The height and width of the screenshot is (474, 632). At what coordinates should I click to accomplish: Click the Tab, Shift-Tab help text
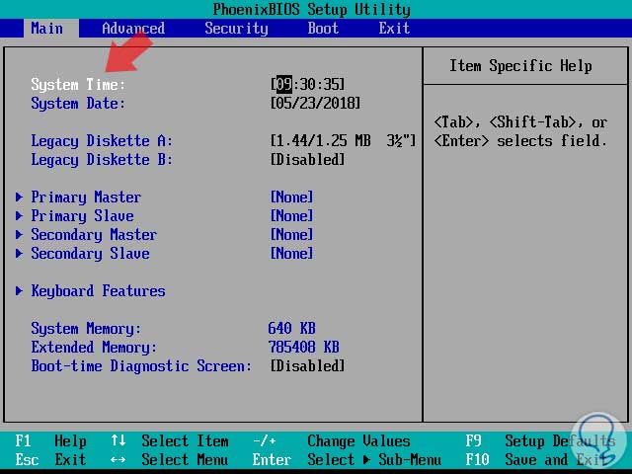520,131
